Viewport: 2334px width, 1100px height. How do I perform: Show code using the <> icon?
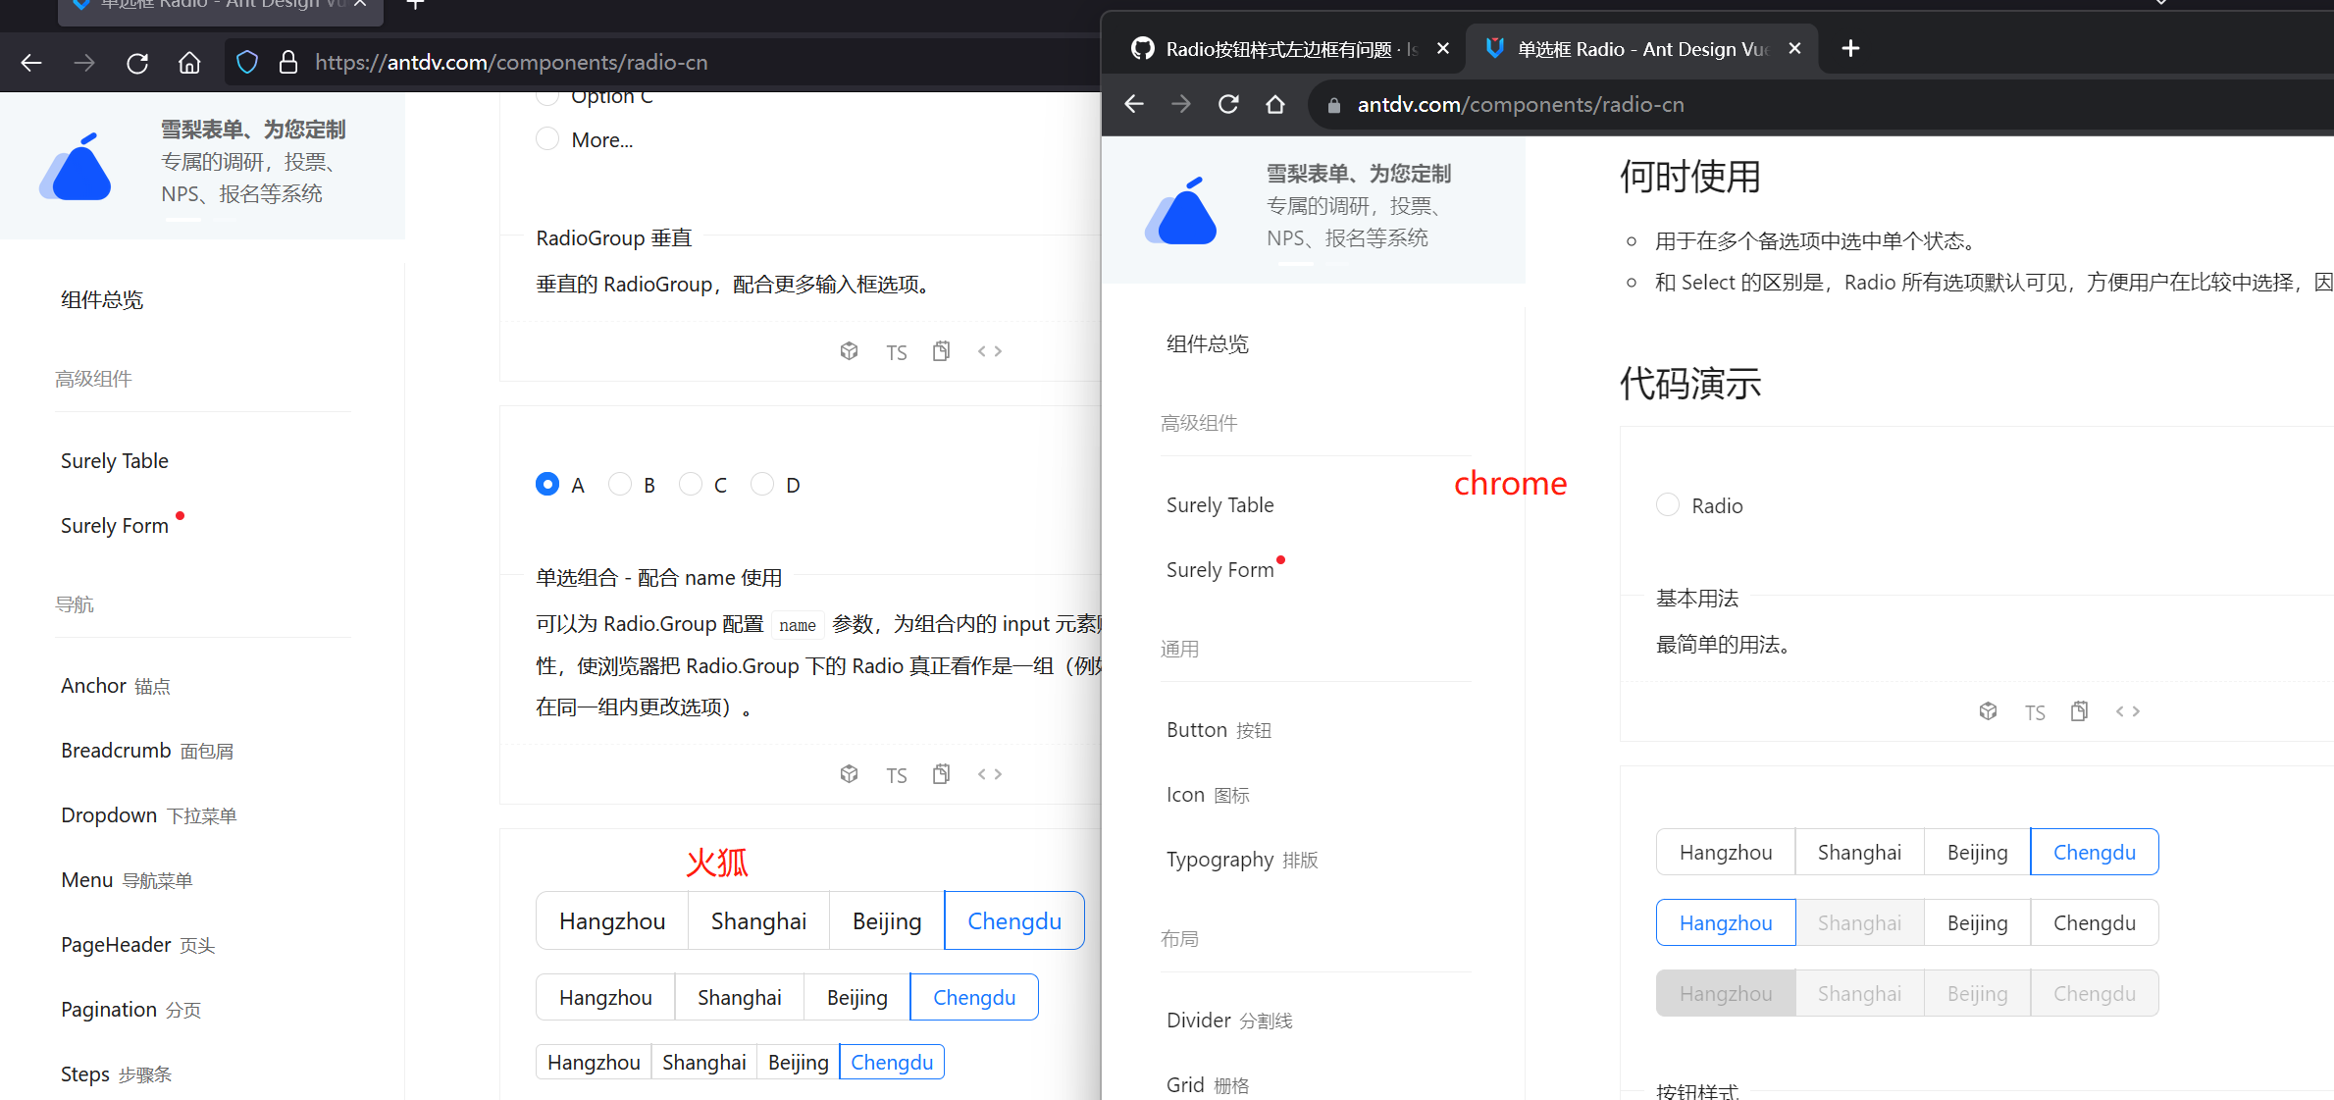coord(989,350)
